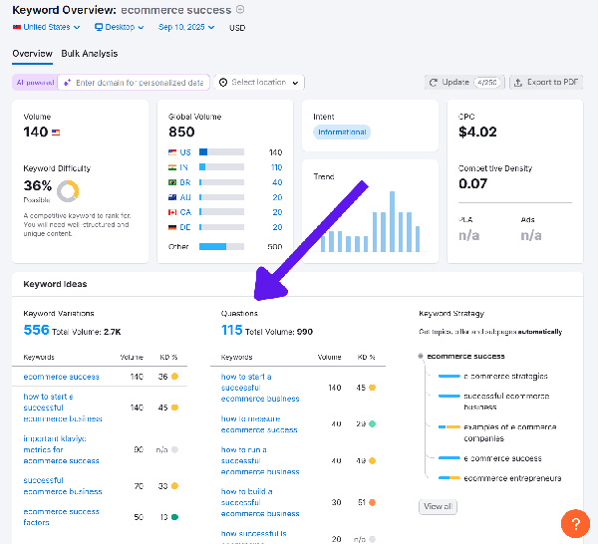
Task: Click View all under Keyword Strategy
Action: tap(438, 506)
